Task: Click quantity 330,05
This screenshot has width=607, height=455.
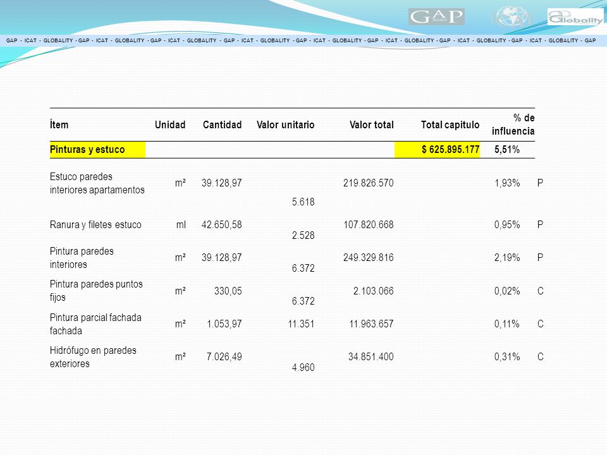Action: (x=228, y=291)
